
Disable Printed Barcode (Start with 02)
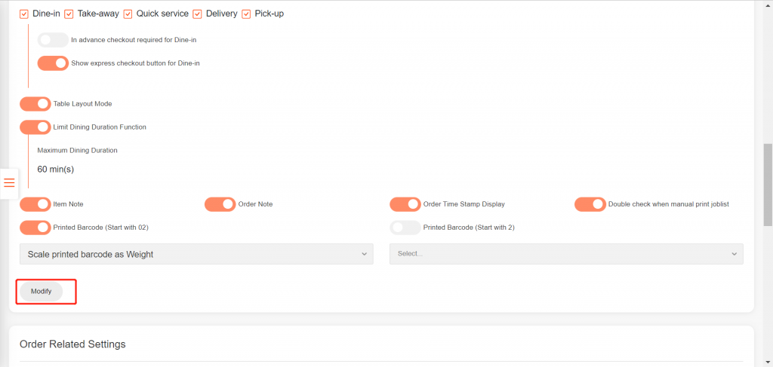click(35, 228)
